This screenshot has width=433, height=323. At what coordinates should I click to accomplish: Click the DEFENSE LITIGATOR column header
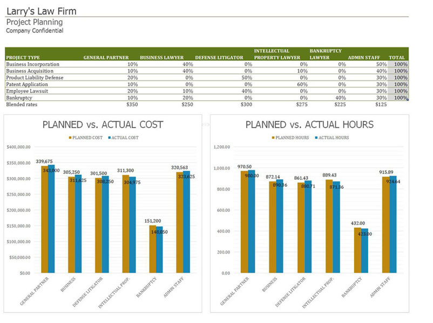(219, 58)
